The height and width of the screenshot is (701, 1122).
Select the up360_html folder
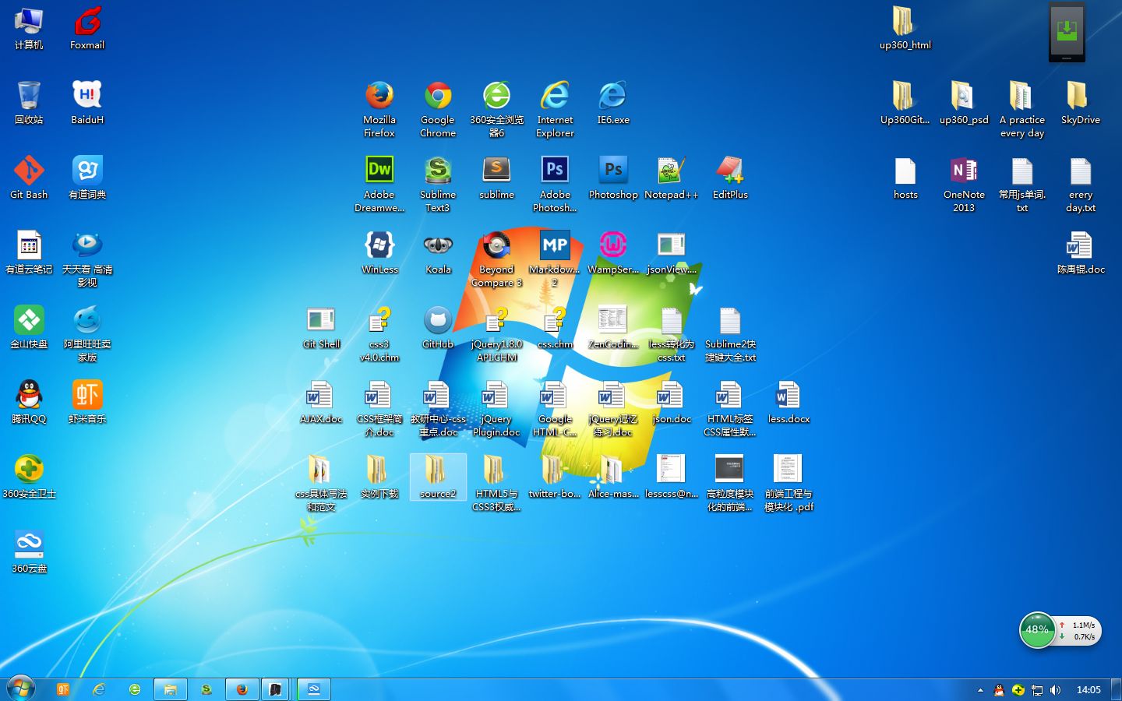(x=905, y=28)
